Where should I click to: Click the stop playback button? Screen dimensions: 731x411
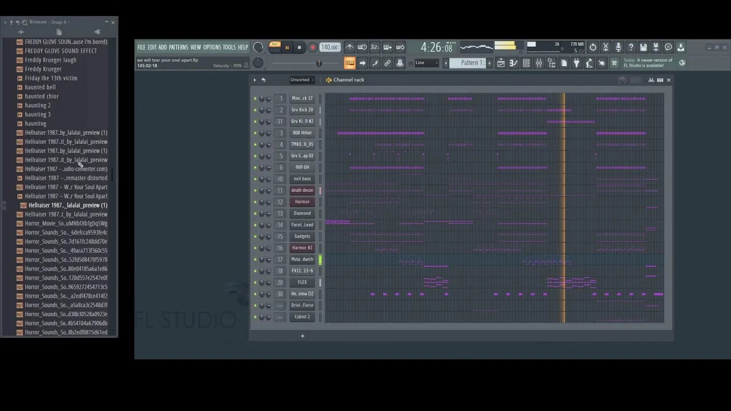click(x=299, y=47)
